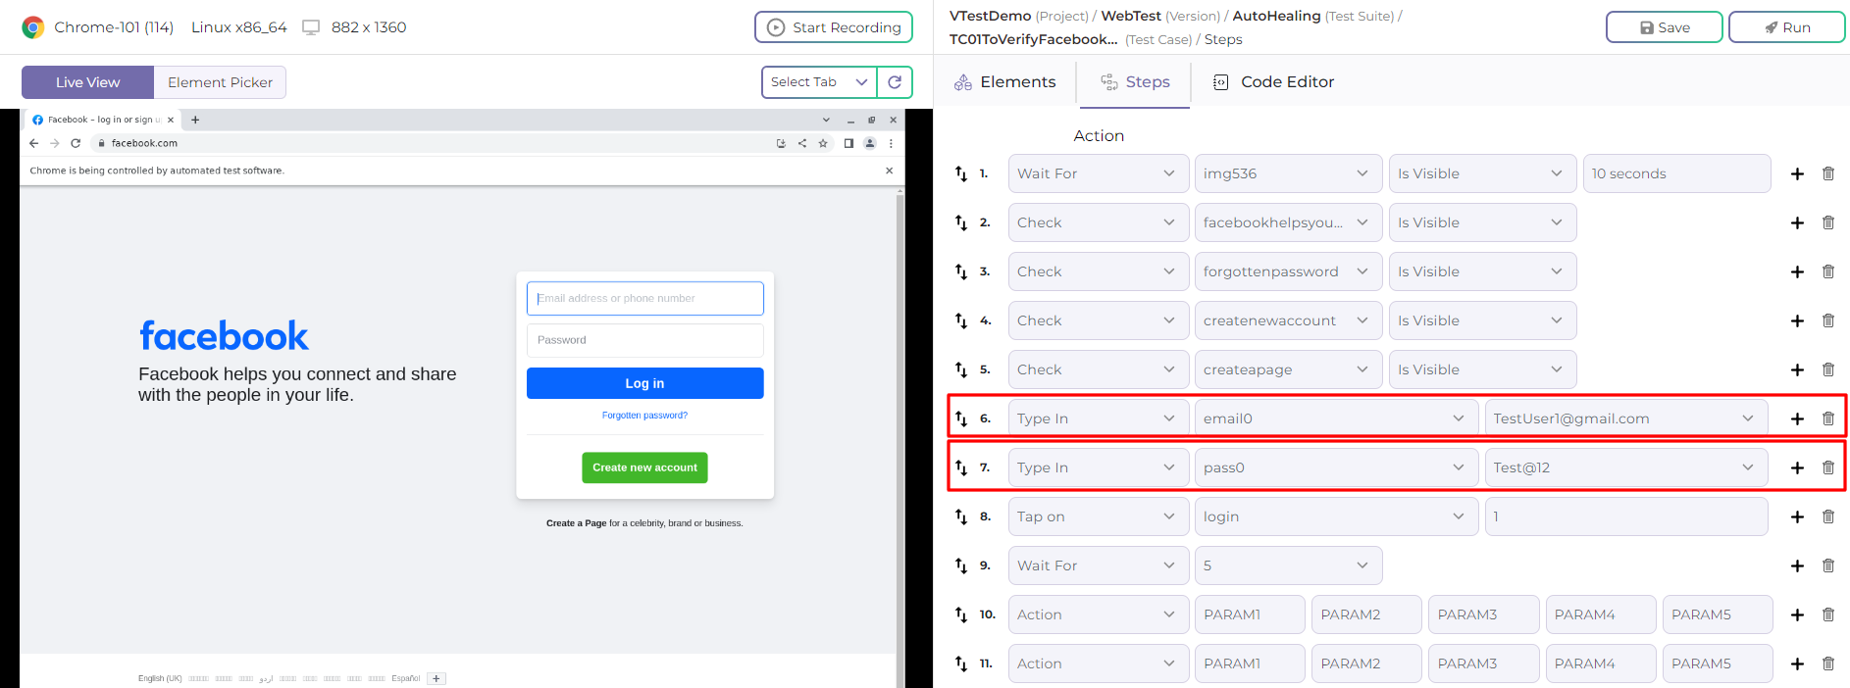Click the plus icon on step 5 row
Screen dimensions: 1850x688
1797,369
